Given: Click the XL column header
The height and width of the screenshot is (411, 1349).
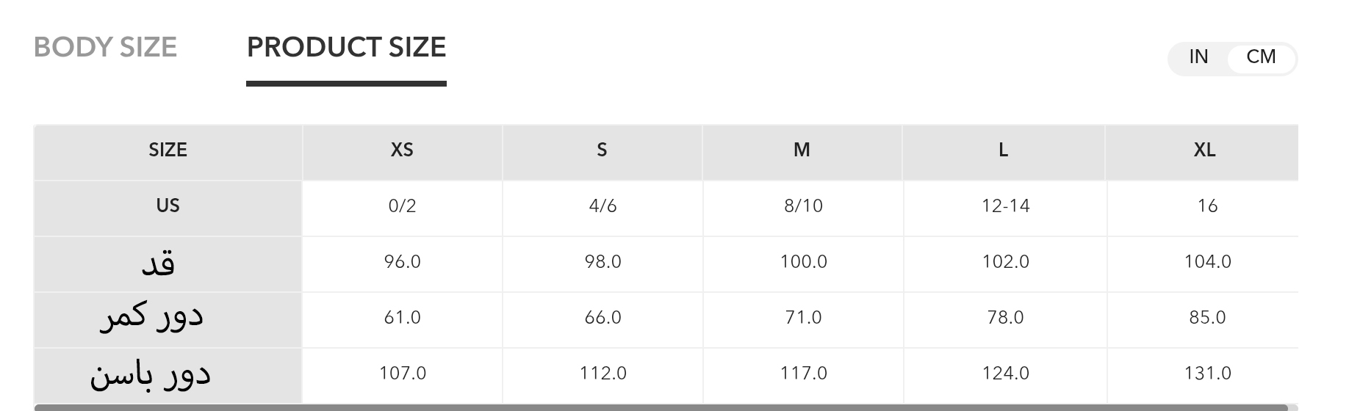Looking at the screenshot, I should click(x=1204, y=150).
